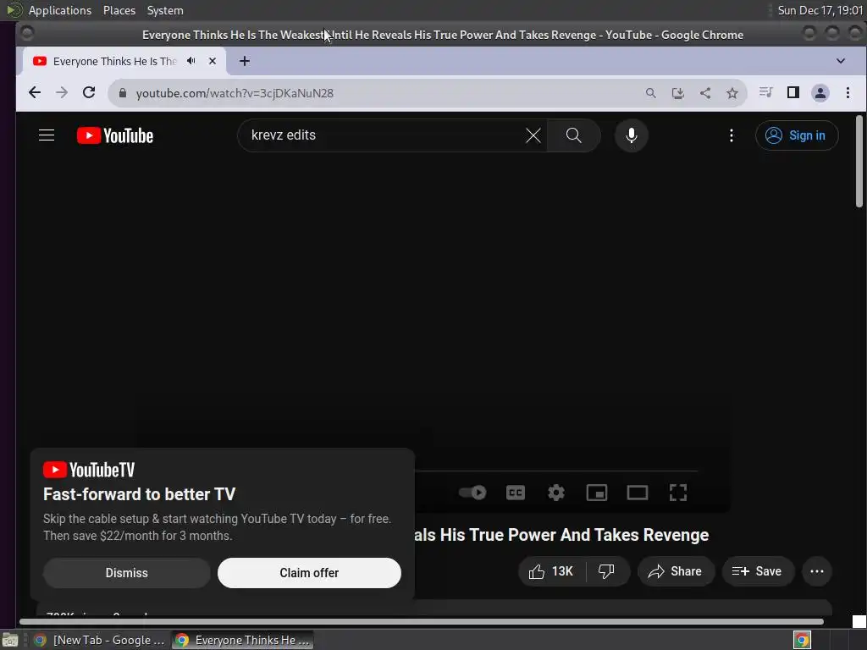Reload the YouTube page
This screenshot has width=867, height=650.
(x=88, y=93)
